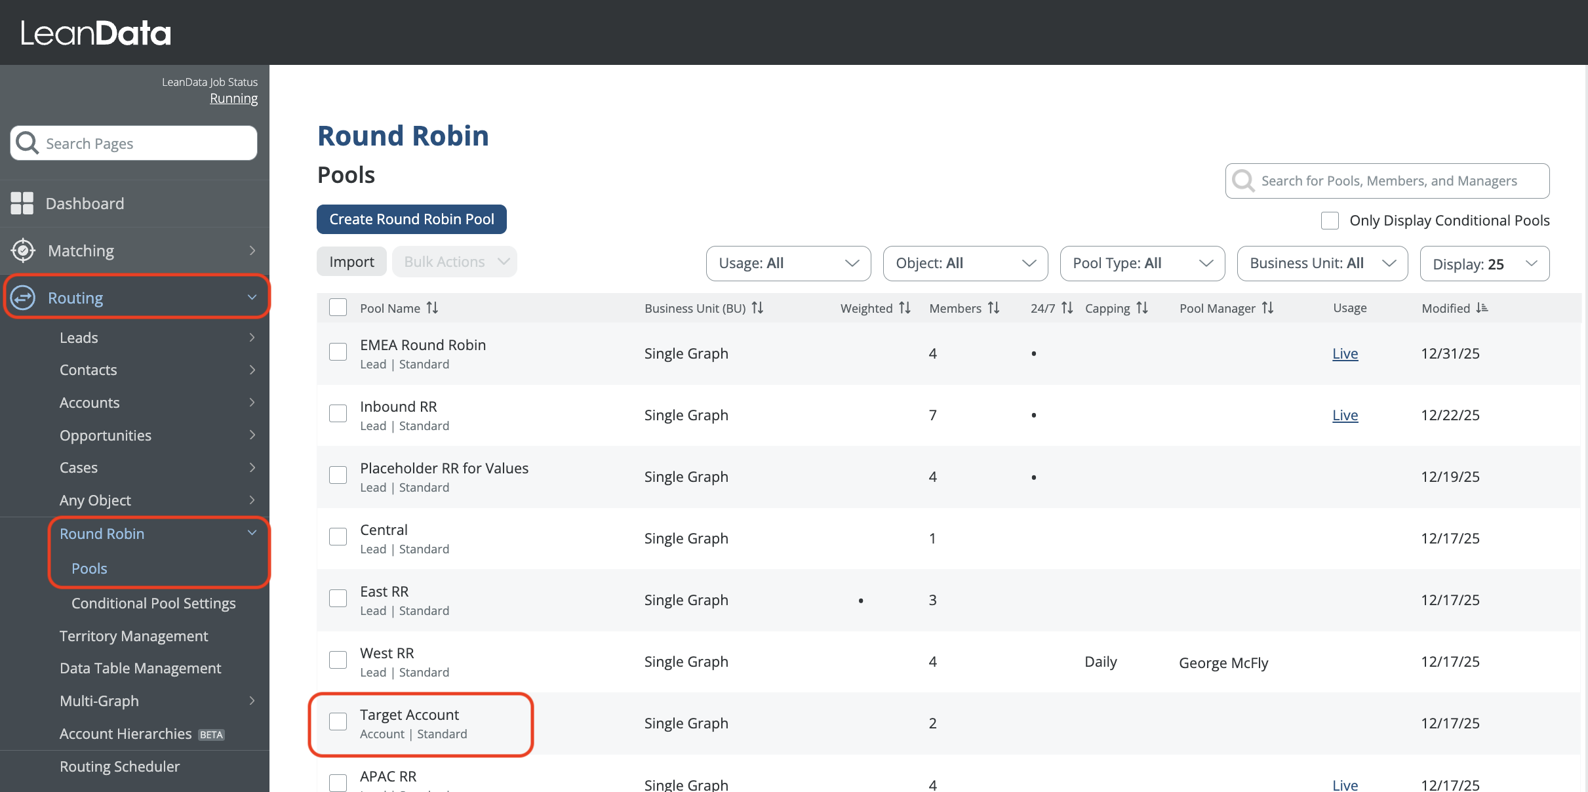Sort by Pool Manager arrows
The height and width of the screenshot is (792, 1588).
1267,307
